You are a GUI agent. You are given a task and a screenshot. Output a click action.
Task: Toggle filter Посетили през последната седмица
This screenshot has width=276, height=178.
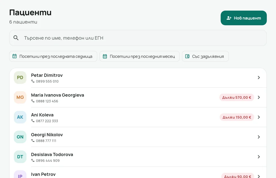53,56
